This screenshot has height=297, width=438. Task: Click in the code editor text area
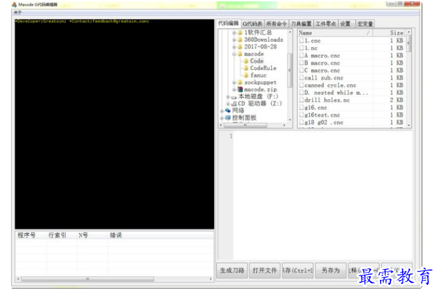(x=322, y=195)
